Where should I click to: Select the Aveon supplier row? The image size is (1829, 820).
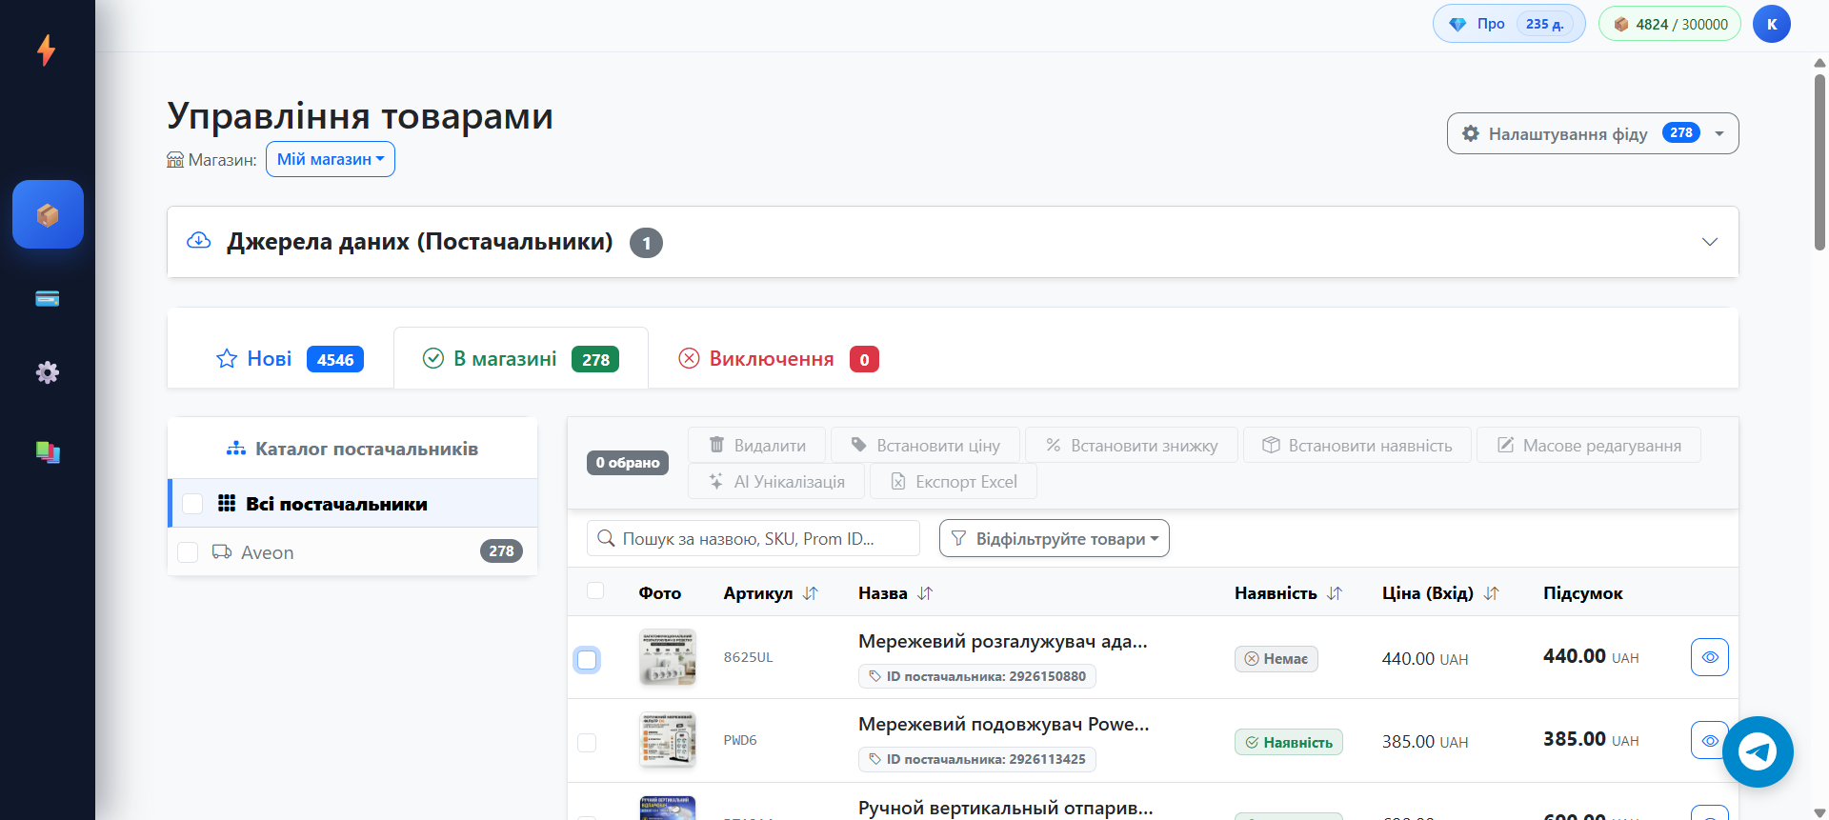click(352, 551)
